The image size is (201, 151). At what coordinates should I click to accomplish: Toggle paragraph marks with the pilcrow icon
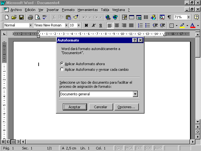coord(169,17)
